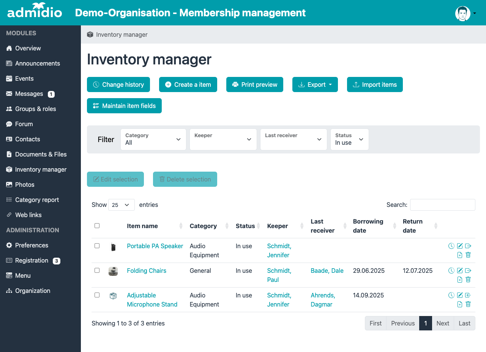
Task: Expand the Export dropdown button
Action: (315, 84)
